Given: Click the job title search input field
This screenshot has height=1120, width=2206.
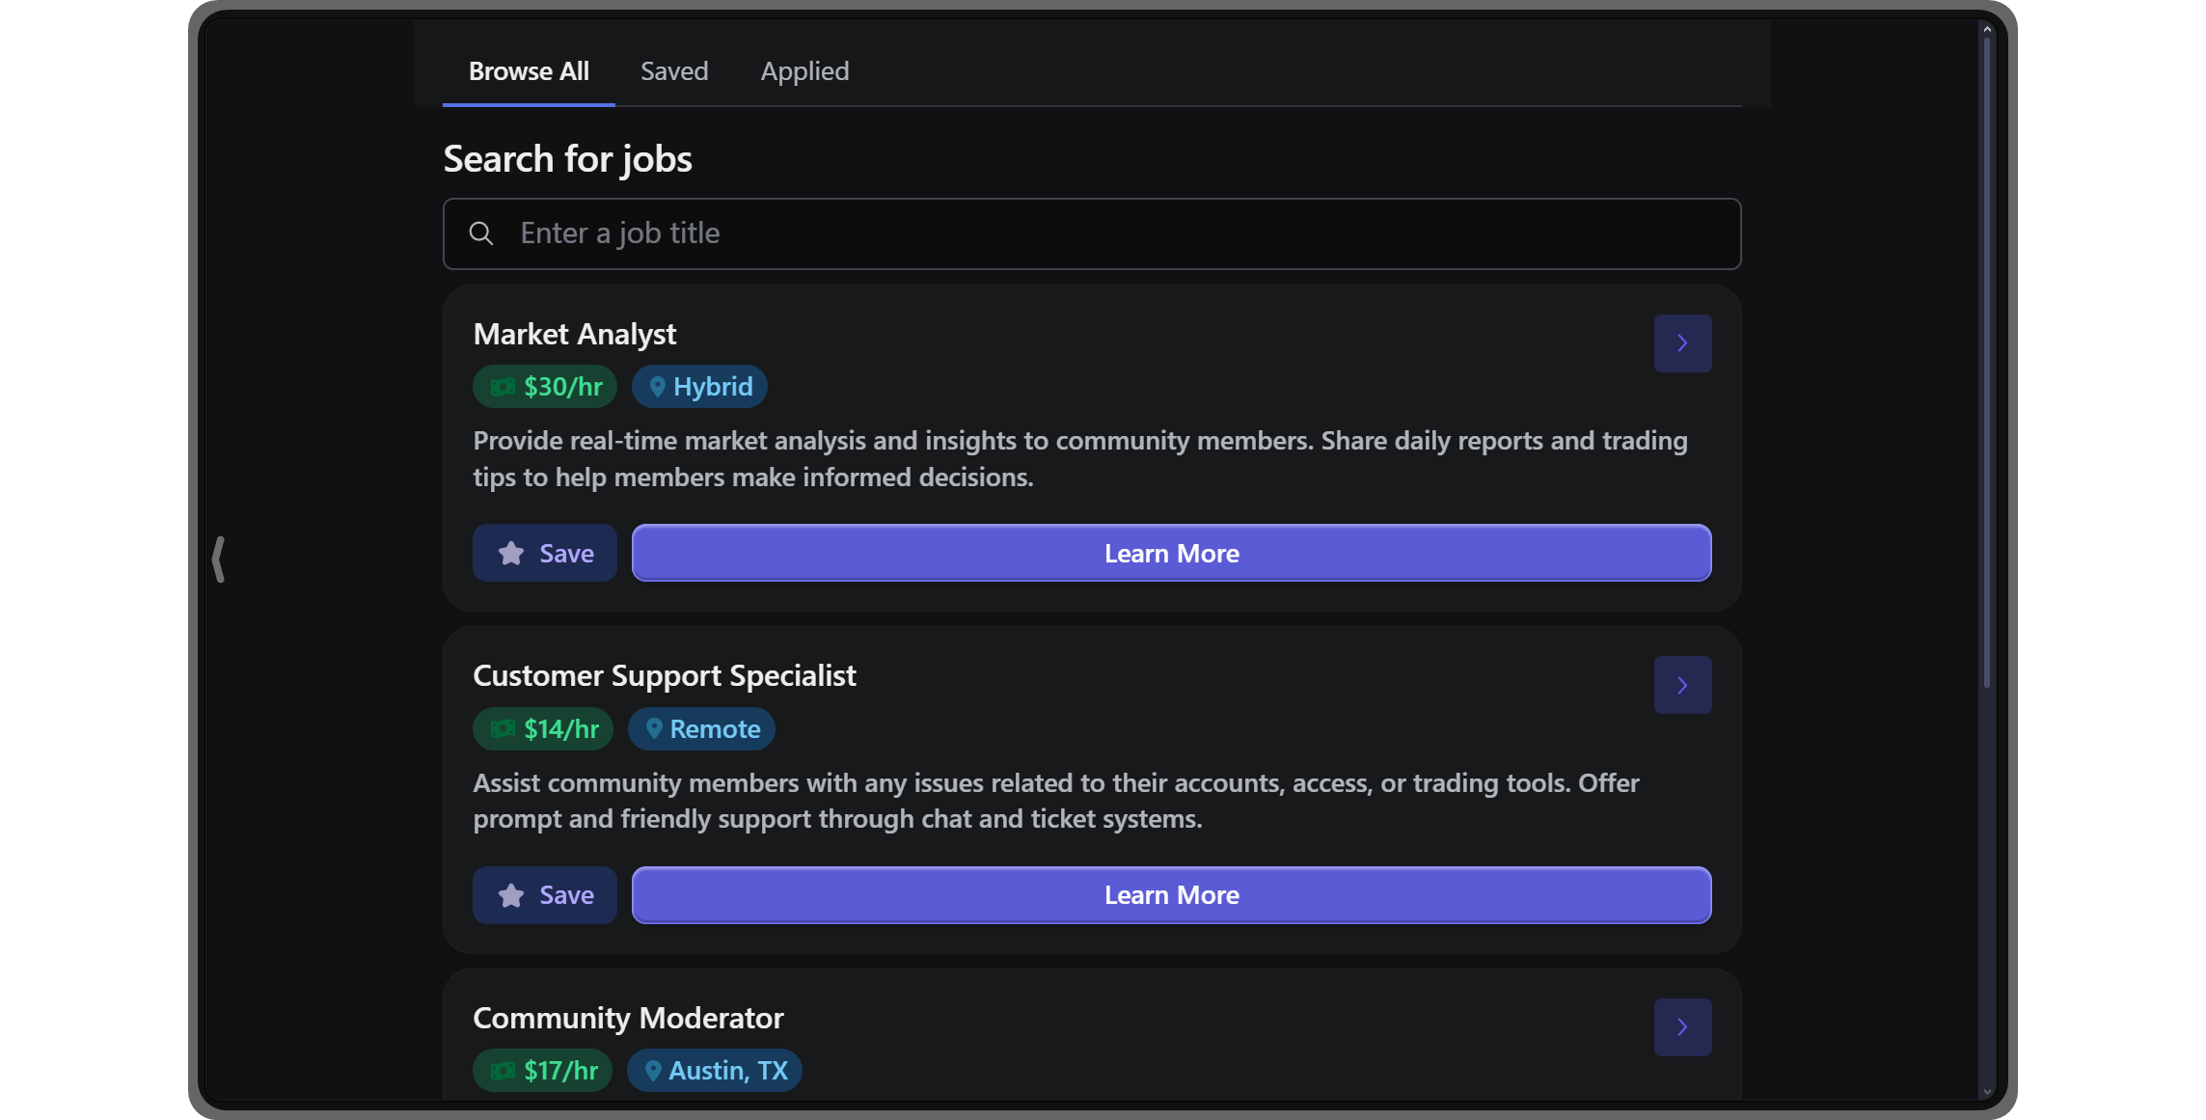Looking at the screenshot, I should click(x=1091, y=232).
